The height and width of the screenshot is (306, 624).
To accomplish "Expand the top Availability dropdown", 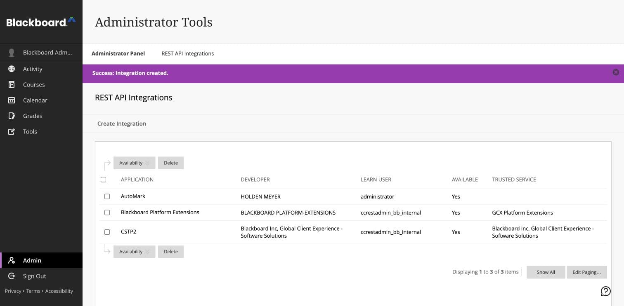I will pyautogui.click(x=135, y=163).
